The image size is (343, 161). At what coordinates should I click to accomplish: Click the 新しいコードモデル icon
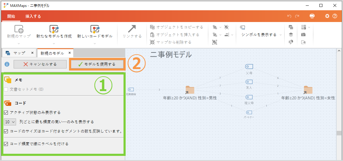(x=95, y=29)
